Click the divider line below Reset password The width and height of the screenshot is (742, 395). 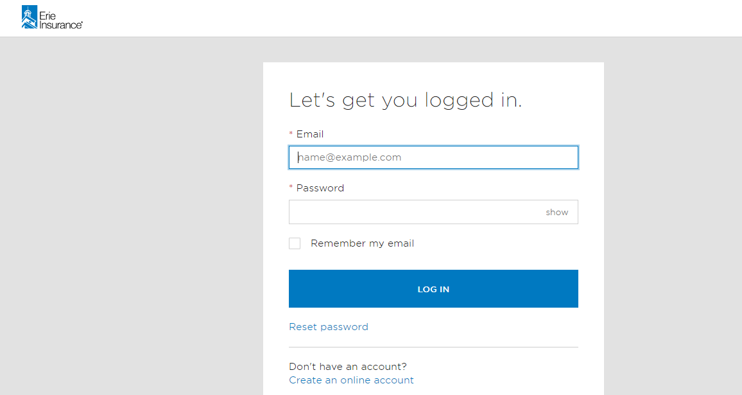[x=433, y=347]
